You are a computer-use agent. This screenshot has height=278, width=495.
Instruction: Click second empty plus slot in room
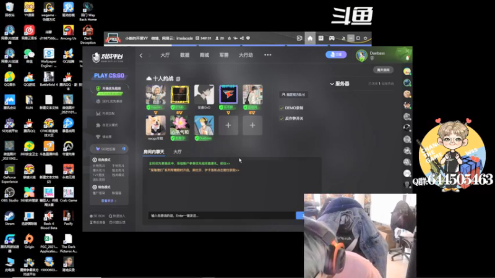click(252, 125)
